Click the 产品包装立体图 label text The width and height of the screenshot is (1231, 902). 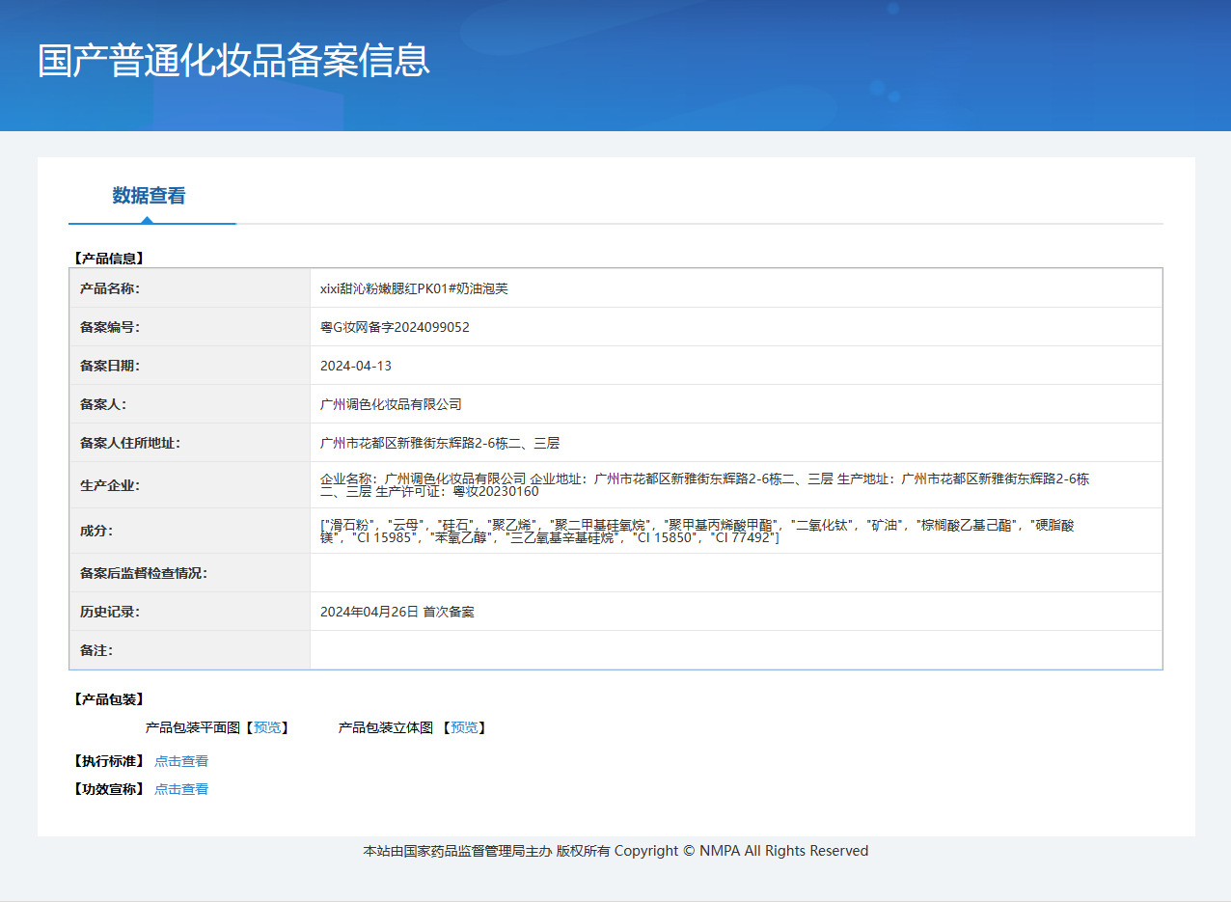pyautogui.click(x=385, y=727)
